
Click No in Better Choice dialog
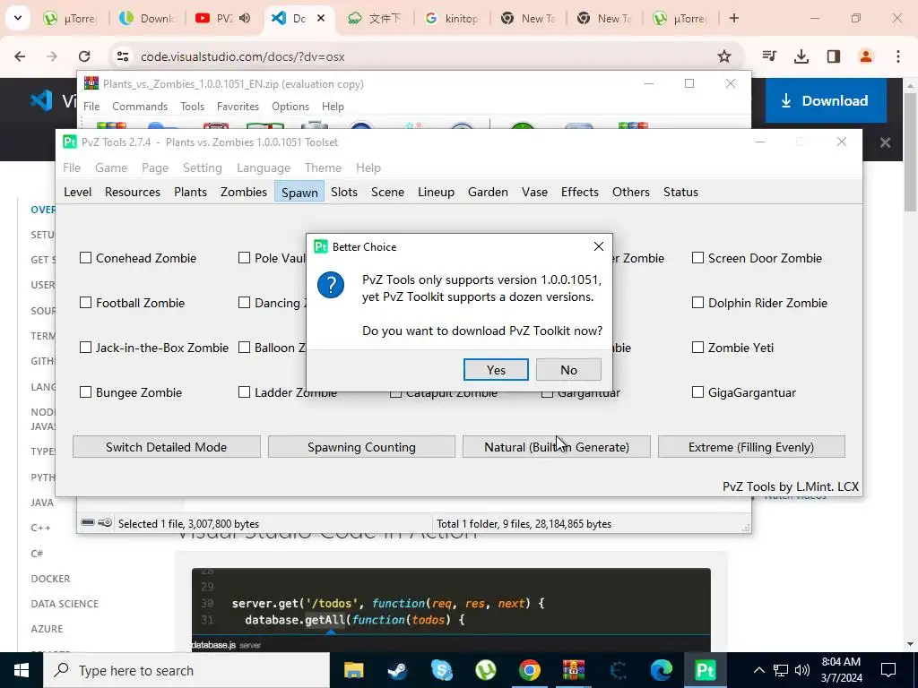pyautogui.click(x=568, y=370)
